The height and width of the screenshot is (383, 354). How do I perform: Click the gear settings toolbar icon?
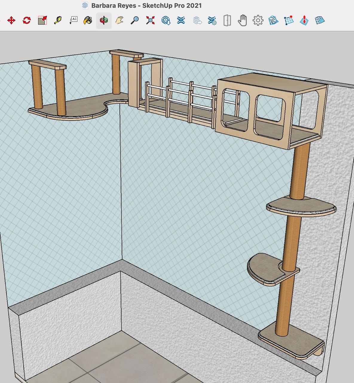(x=258, y=21)
